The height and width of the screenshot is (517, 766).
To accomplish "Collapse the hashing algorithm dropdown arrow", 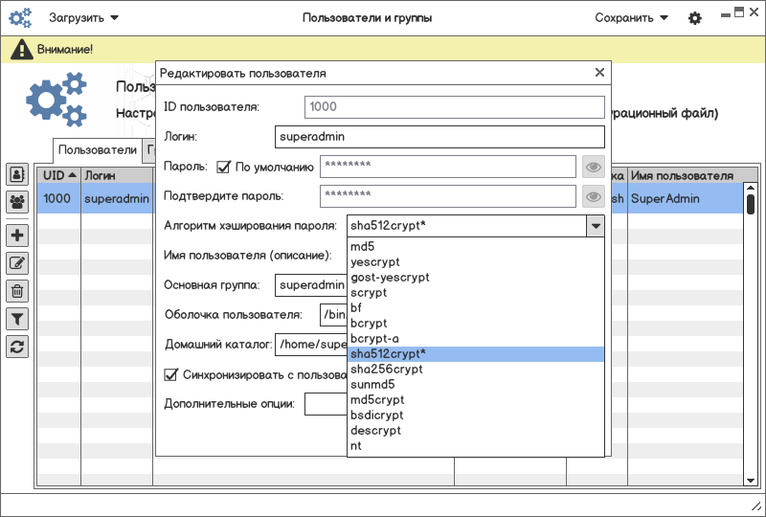I will click(596, 226).
